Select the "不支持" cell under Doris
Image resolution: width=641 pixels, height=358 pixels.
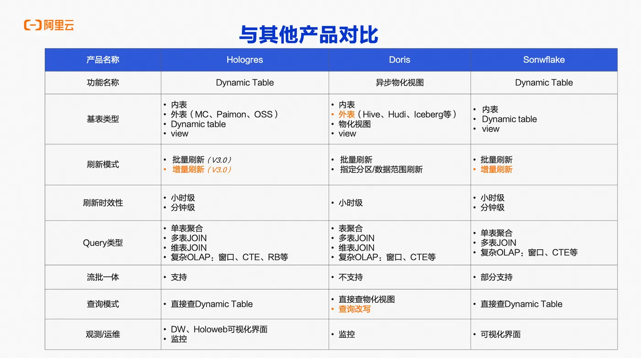[x=350, y=277]
